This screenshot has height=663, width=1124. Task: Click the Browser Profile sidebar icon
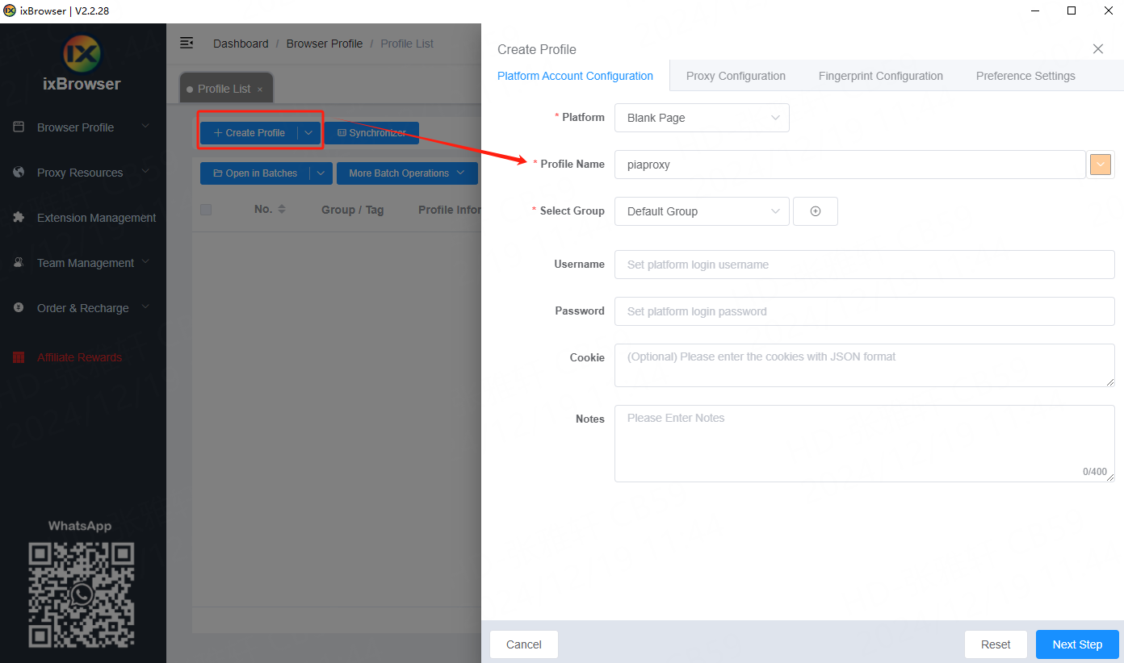coord(19,127)
